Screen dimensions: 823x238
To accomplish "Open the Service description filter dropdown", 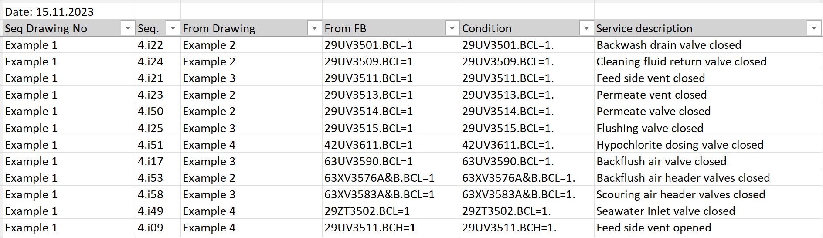I will click(x=814, y=28).
